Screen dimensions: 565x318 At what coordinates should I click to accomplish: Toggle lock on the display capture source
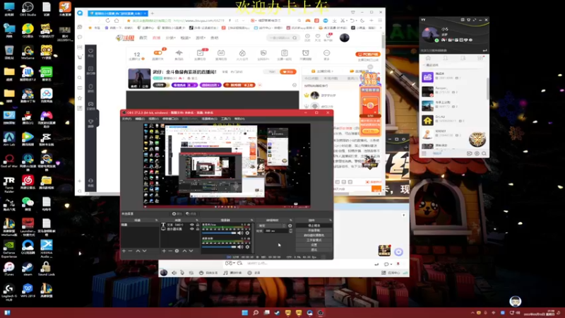click(198, 229)
